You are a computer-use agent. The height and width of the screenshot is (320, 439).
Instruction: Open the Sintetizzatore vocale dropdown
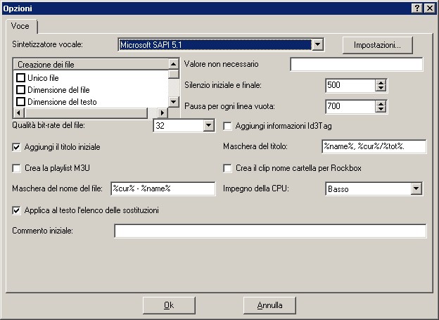tap(317, 45)
